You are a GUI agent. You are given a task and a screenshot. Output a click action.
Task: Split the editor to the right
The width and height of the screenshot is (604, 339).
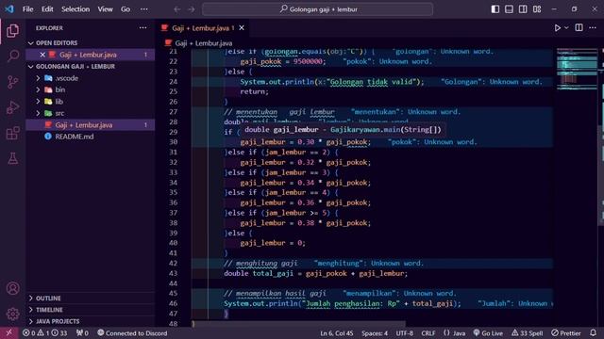coord(579,27)
